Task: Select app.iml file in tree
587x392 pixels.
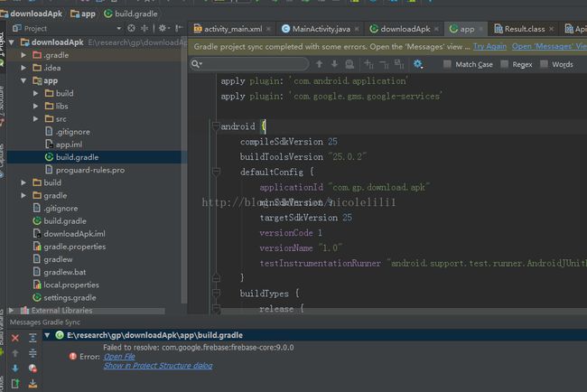Action: coord(63,145)
